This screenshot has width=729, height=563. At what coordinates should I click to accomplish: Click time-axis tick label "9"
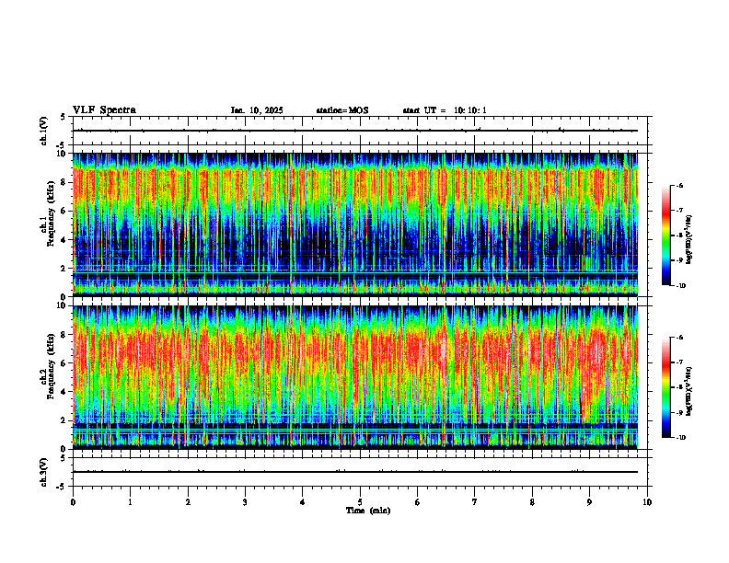(589, 502)
